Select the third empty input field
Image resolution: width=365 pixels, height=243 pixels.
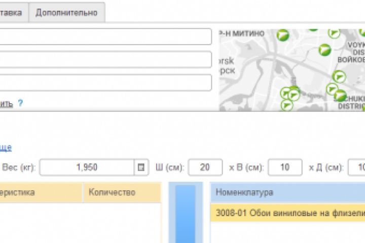pyautogui.click(x=105, y=83)
